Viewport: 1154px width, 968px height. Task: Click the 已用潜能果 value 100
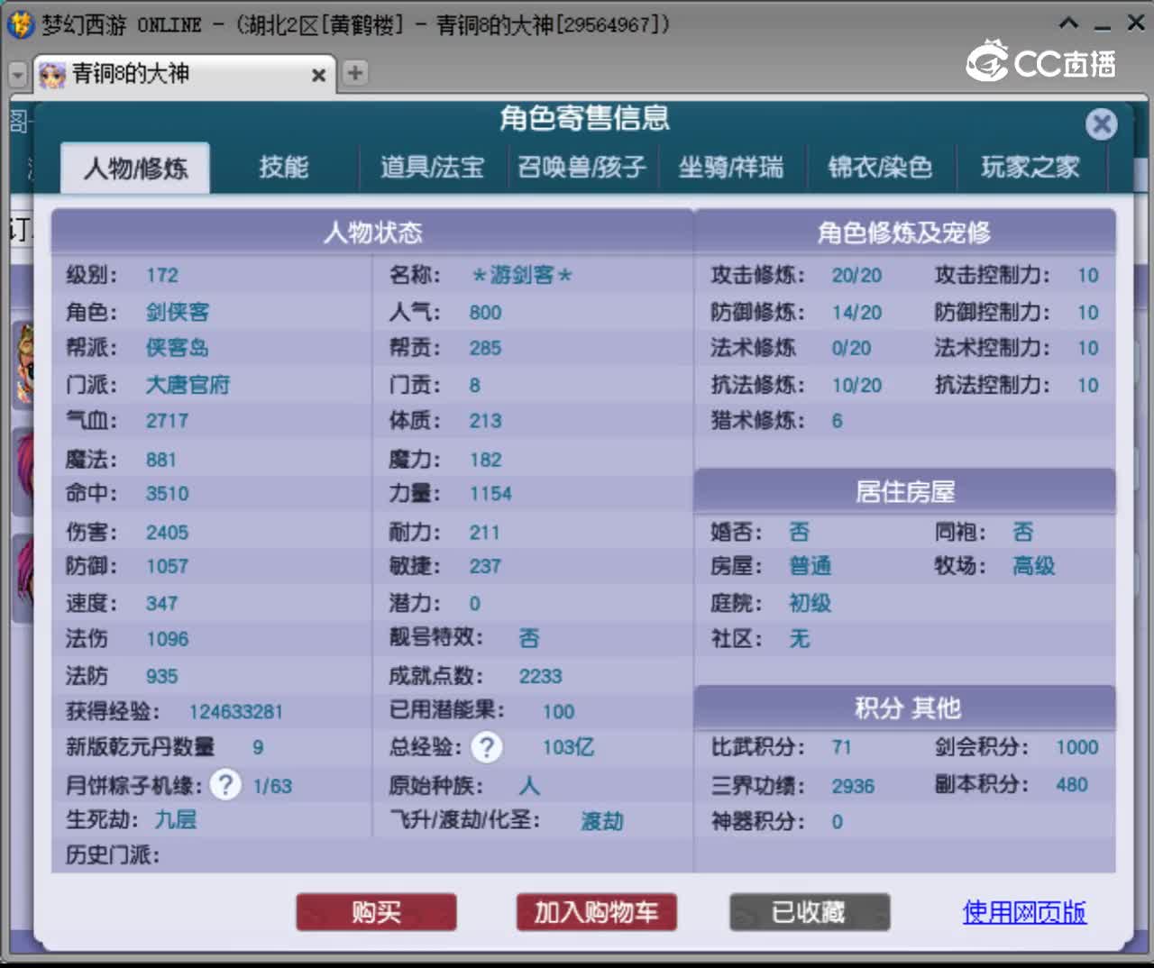pos(558,712)
